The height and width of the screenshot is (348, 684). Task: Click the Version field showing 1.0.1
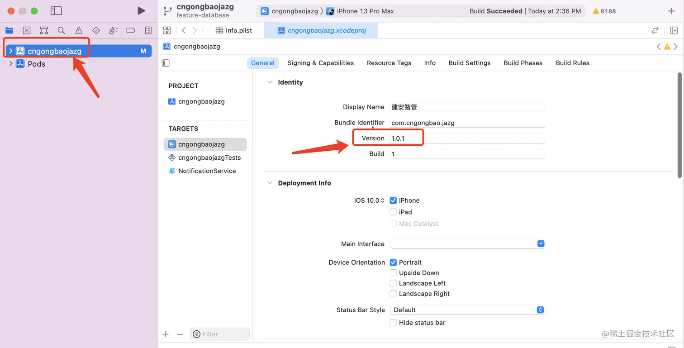(467, 138)
